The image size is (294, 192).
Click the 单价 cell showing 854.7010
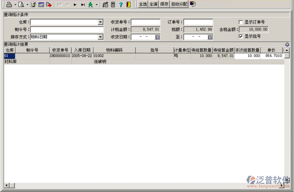coord(271,56)
